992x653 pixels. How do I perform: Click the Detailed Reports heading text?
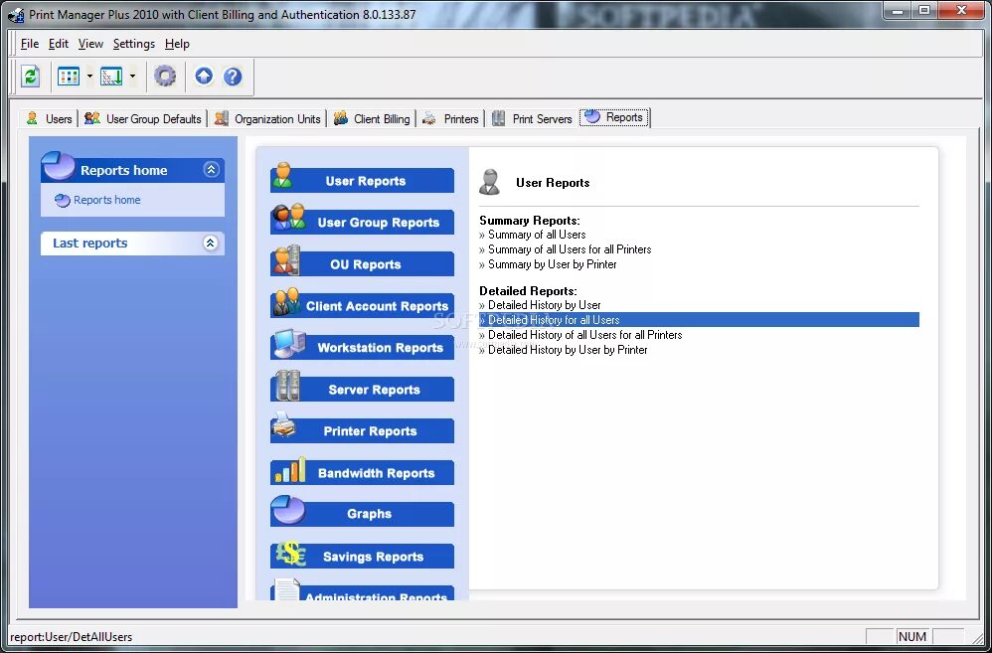pyautogui.click(x=528, y=291)
